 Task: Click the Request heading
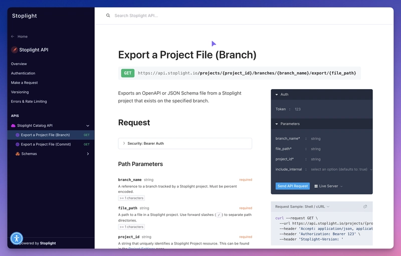(134, 123)
